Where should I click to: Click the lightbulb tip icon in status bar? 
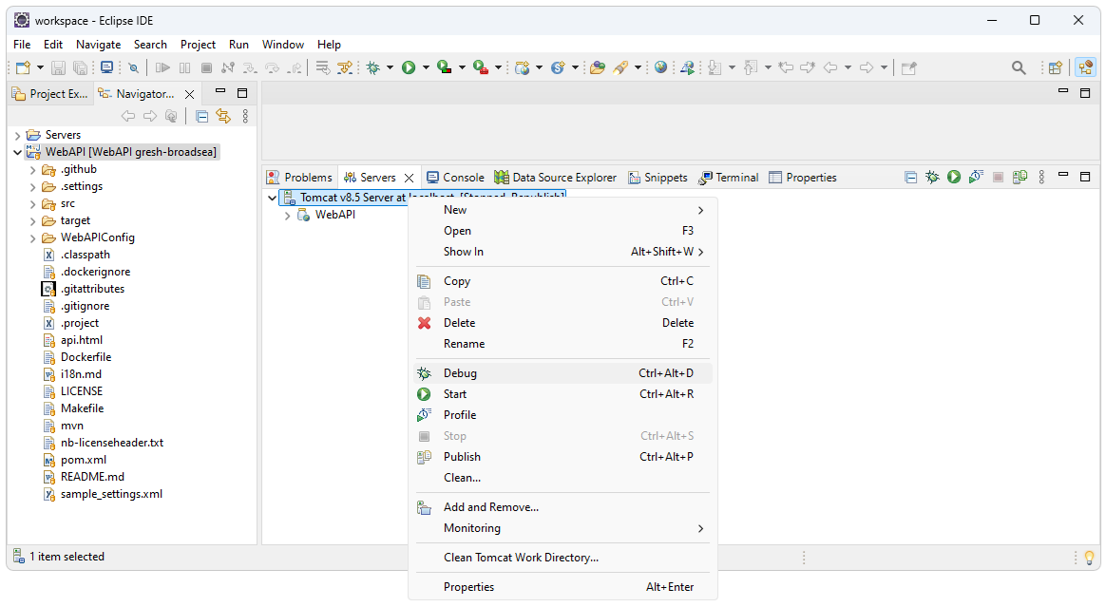point(1090,557)
